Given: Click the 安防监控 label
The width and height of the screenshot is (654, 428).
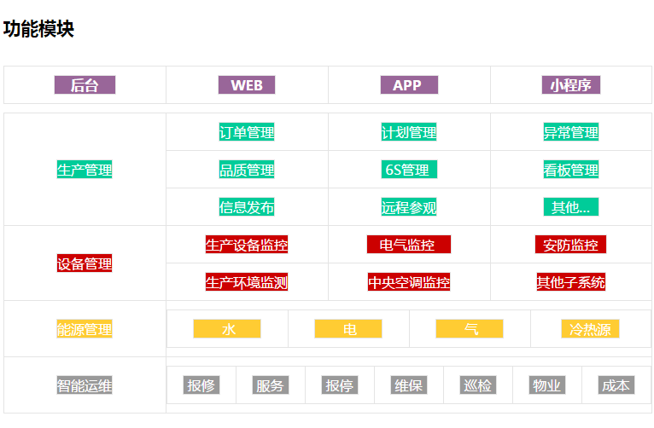Looking at the screenshot, I should [x=571, y=245].
